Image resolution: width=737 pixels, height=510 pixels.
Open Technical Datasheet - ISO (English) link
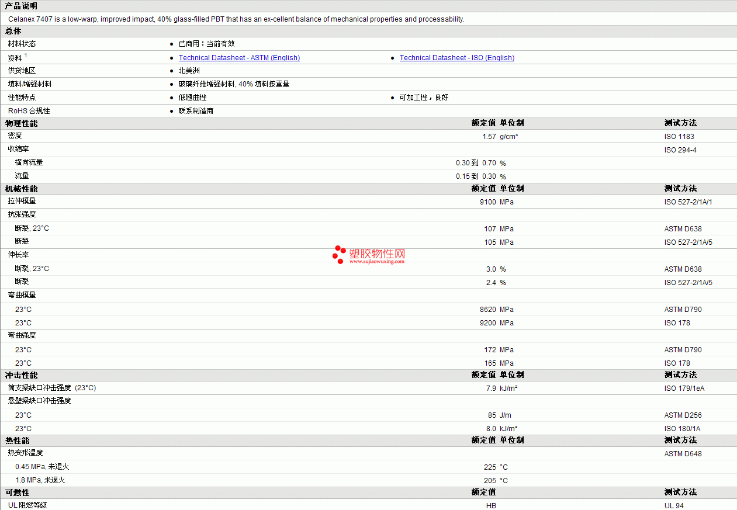[x=457, y=58]
